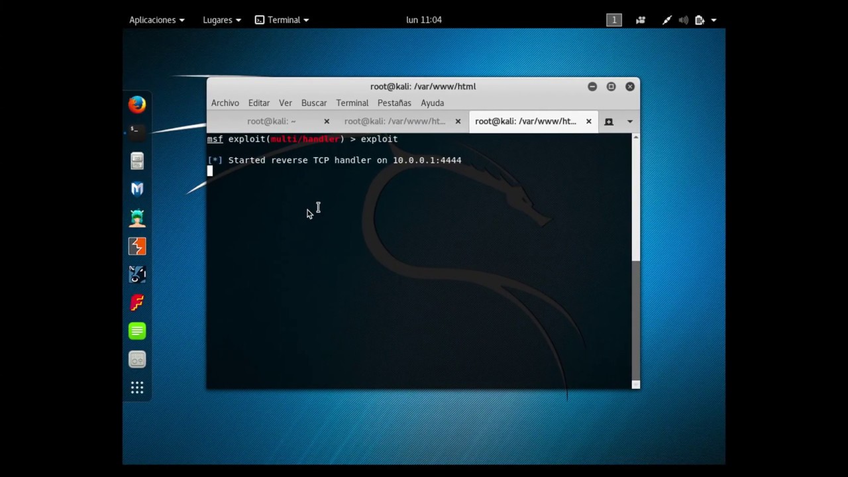Viewport: 848px width, 477px height.
Task: Open the Aplicaciones menu
Action: tap(157, 20)
